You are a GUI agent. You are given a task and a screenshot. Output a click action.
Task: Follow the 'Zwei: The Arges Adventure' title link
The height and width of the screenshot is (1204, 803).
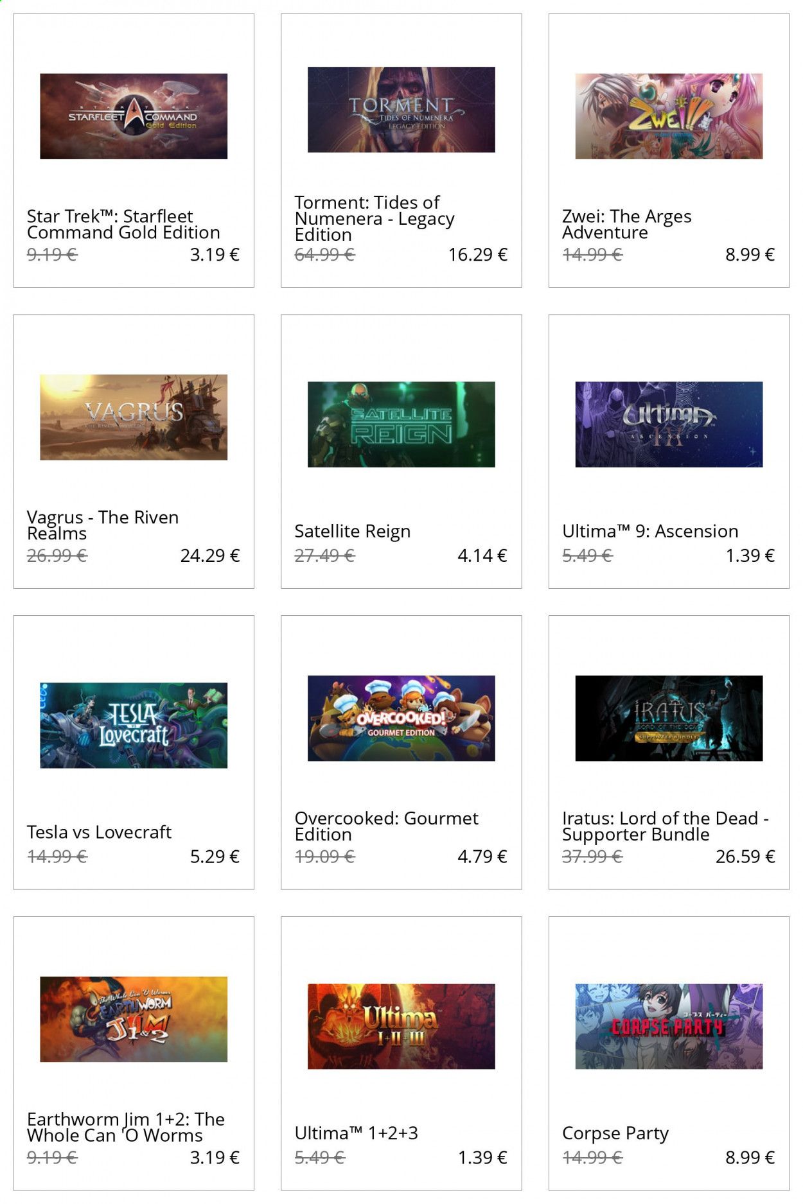pos(627,224)
